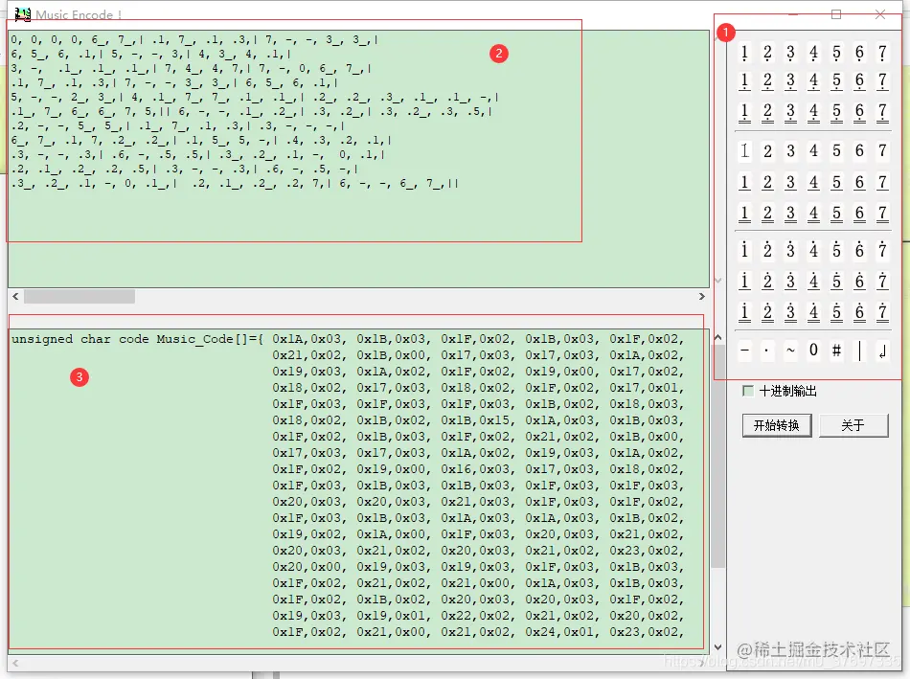Screen dimensions: 910x679
Task: Insert high-octave note 1 without underline
Action: tap(744, 250)
